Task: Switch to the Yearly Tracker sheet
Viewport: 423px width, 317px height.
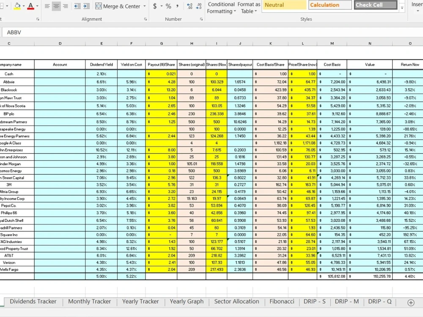Action: tap(140, 302)
